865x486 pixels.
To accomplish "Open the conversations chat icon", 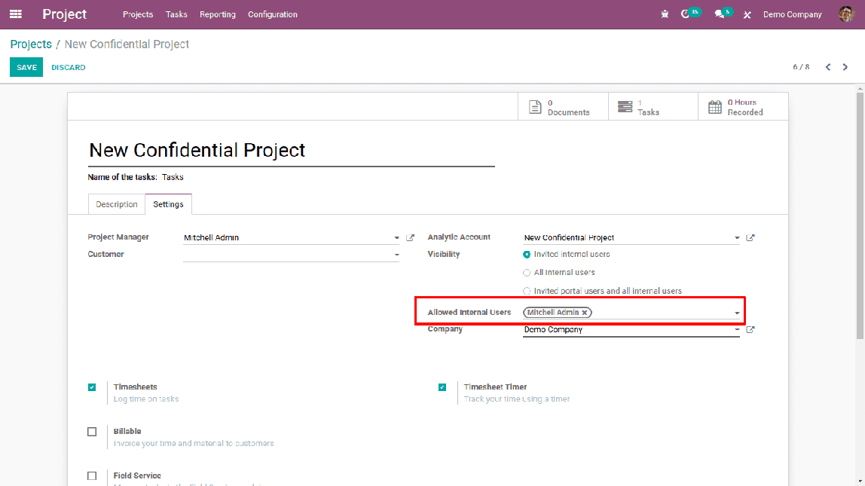I will tap(719, 14).
